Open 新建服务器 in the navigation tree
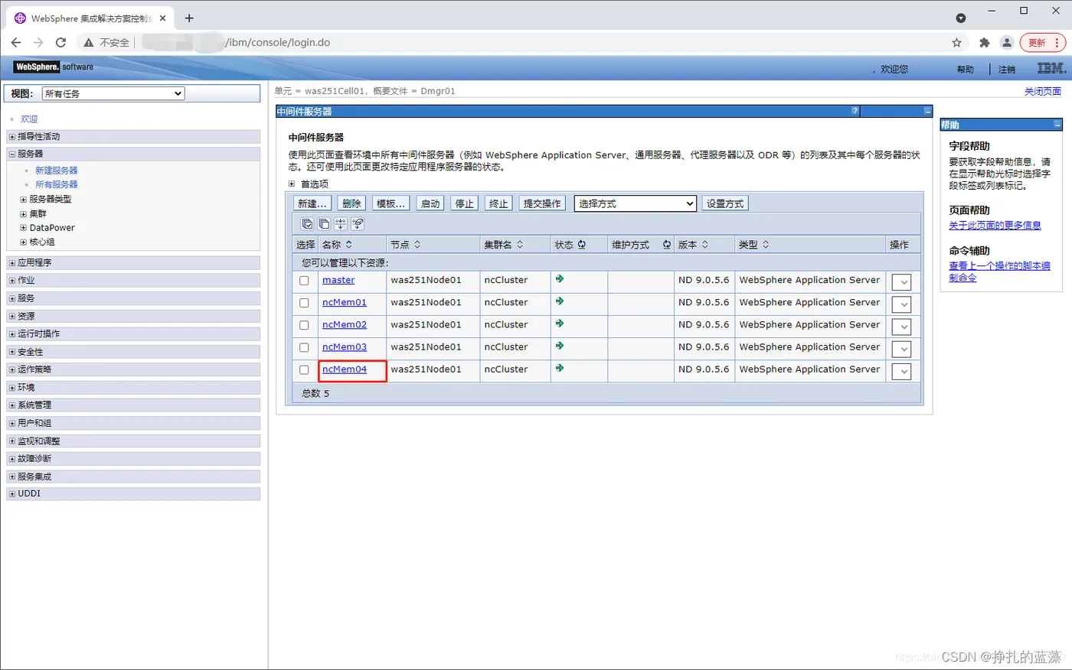The width and height of the screenshot is (1072, 670). click(x=57, y=171)
